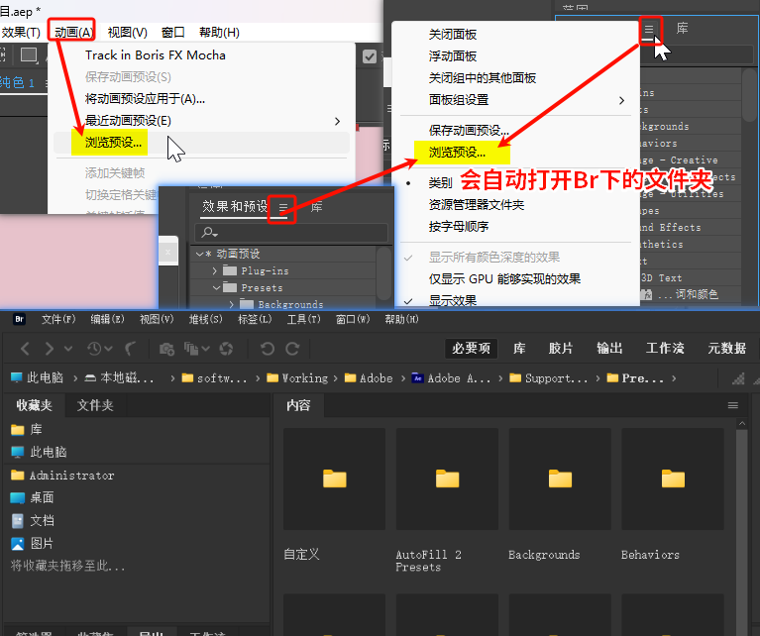Click the search magnifier in Effects & Presets
This screenshot has width=760, height=636.
209,233
